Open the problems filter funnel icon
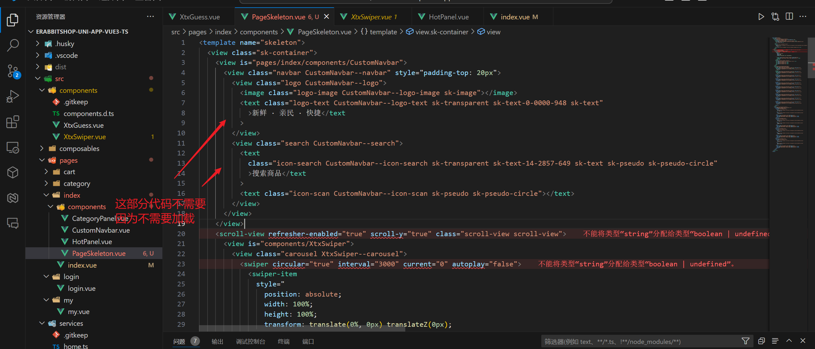 click(745, 341)
